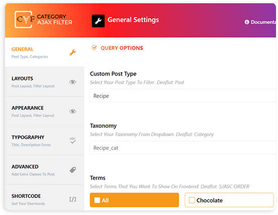
Task: Click the eye icon next to Appearance
Action: 73,111
